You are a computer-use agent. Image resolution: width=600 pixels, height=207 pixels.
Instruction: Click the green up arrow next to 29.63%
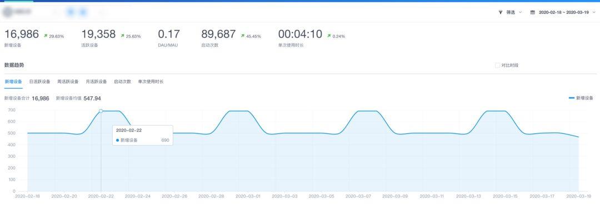[x=46, y=36]
